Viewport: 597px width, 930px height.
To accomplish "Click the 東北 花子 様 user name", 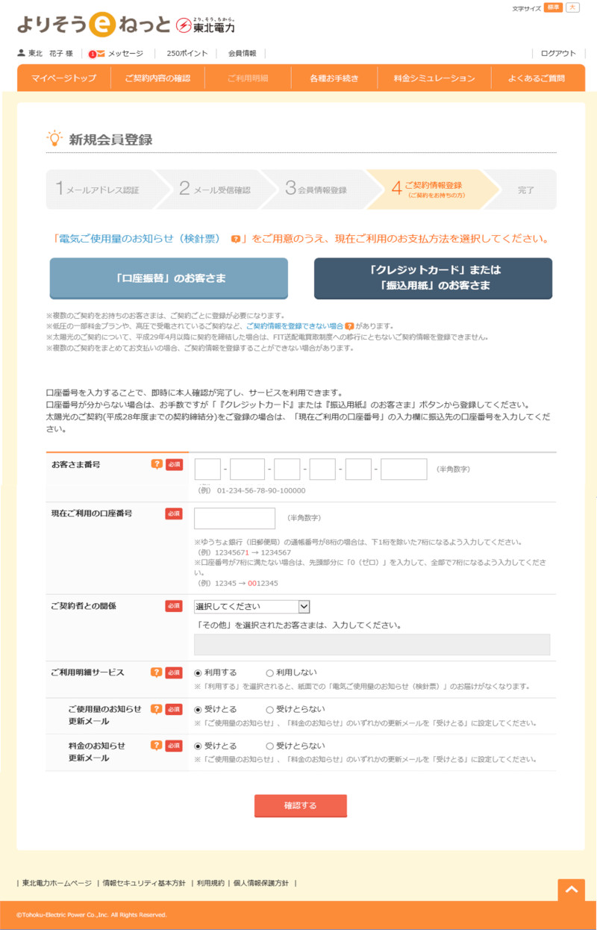I will pos(51,54).
